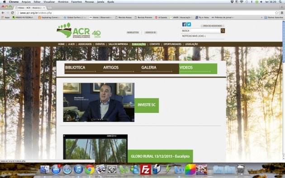This screenshot has width=285, height=178.
Task: Click the INVESTE SC green label
Action: pos(147,105)
